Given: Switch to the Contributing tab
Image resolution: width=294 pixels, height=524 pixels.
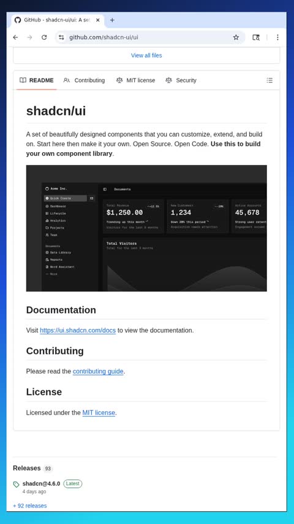Looking at the screenshot, I should pos(84,80).
